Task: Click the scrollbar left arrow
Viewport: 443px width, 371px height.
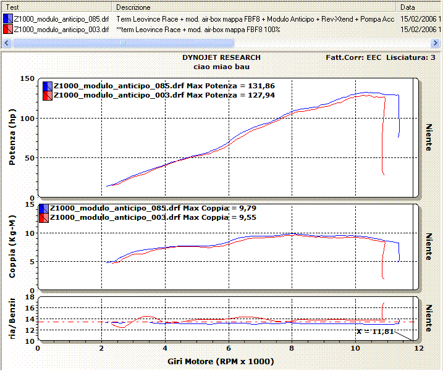Action: pyautogui.click(x=7, y=43)
